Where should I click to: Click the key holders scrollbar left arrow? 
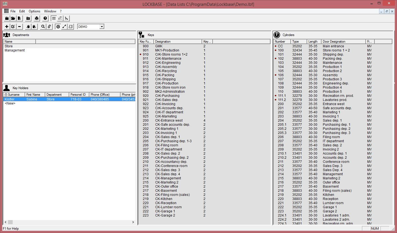[5, 222]
